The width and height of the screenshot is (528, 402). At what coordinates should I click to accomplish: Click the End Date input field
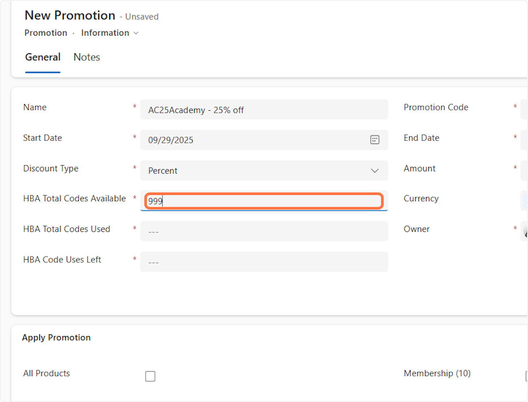[524, 140]
